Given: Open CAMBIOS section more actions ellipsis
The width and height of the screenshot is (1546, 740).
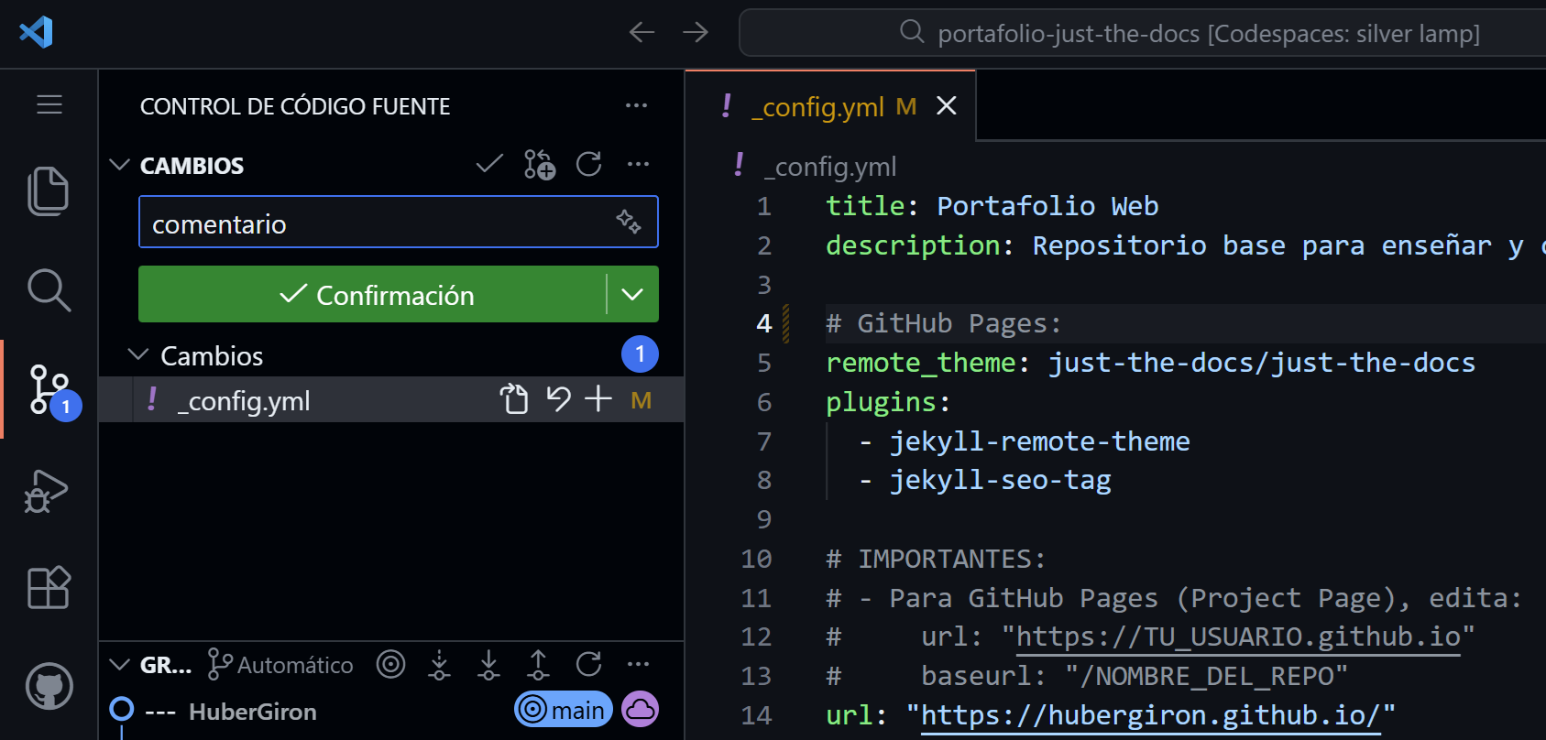Looking at the screenshot, I should coord(638,164).
